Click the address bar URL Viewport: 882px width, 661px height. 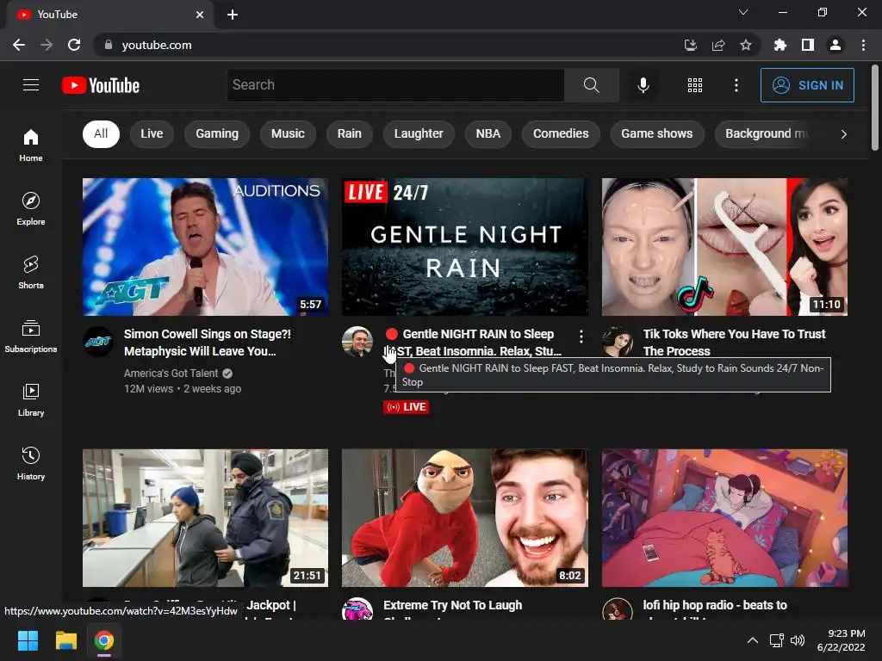tap(157, 45)
